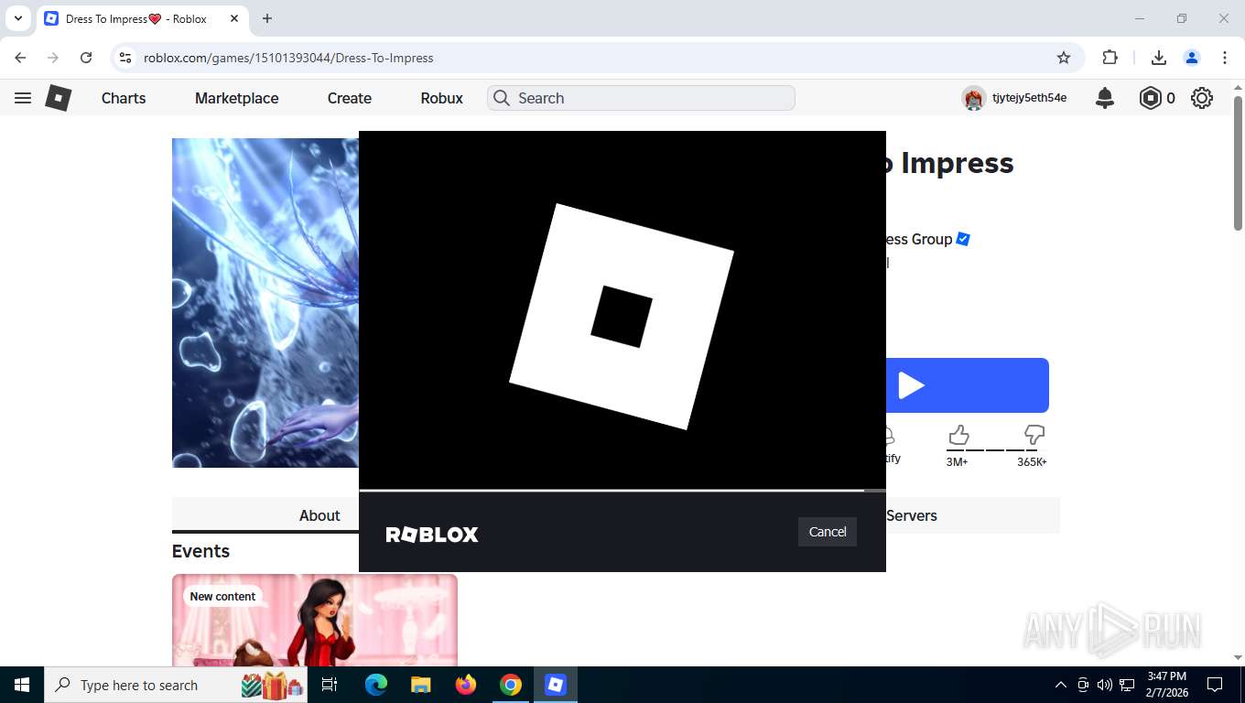This screenshot has width=1245, height=703.
Task: Reload the page
Action: pyautogui.click(x=86, y=58)
